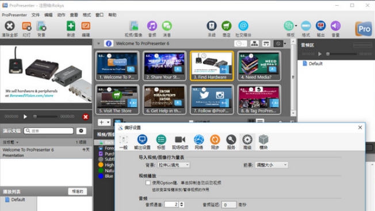Click the blue Format toolbar icon
Screen dimensions: 375x211
coord(305,26)
